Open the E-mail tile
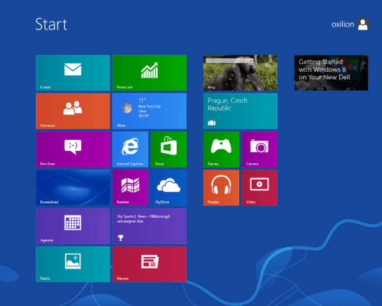This screenshot has width=382, height=306. pos(73,73)
